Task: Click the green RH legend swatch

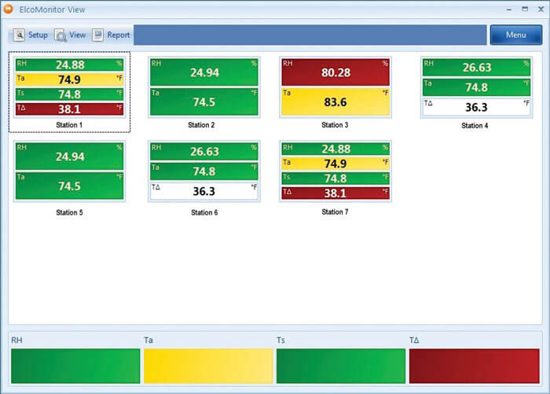Action: 75,366
